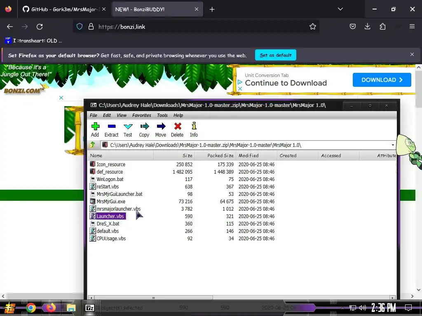This screenshot has width=422, height=316.
Task: Sort files by Packed Size column
Action: (215, 156)
